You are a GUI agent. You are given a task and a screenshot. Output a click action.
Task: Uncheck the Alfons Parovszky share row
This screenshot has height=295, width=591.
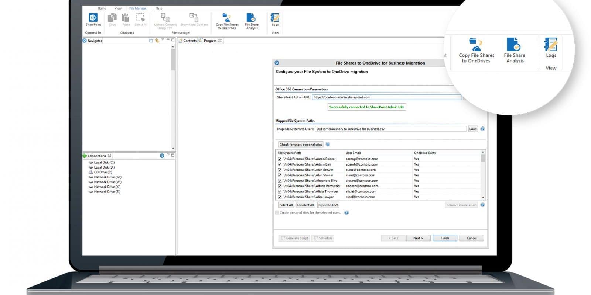[x=280, y=186]
